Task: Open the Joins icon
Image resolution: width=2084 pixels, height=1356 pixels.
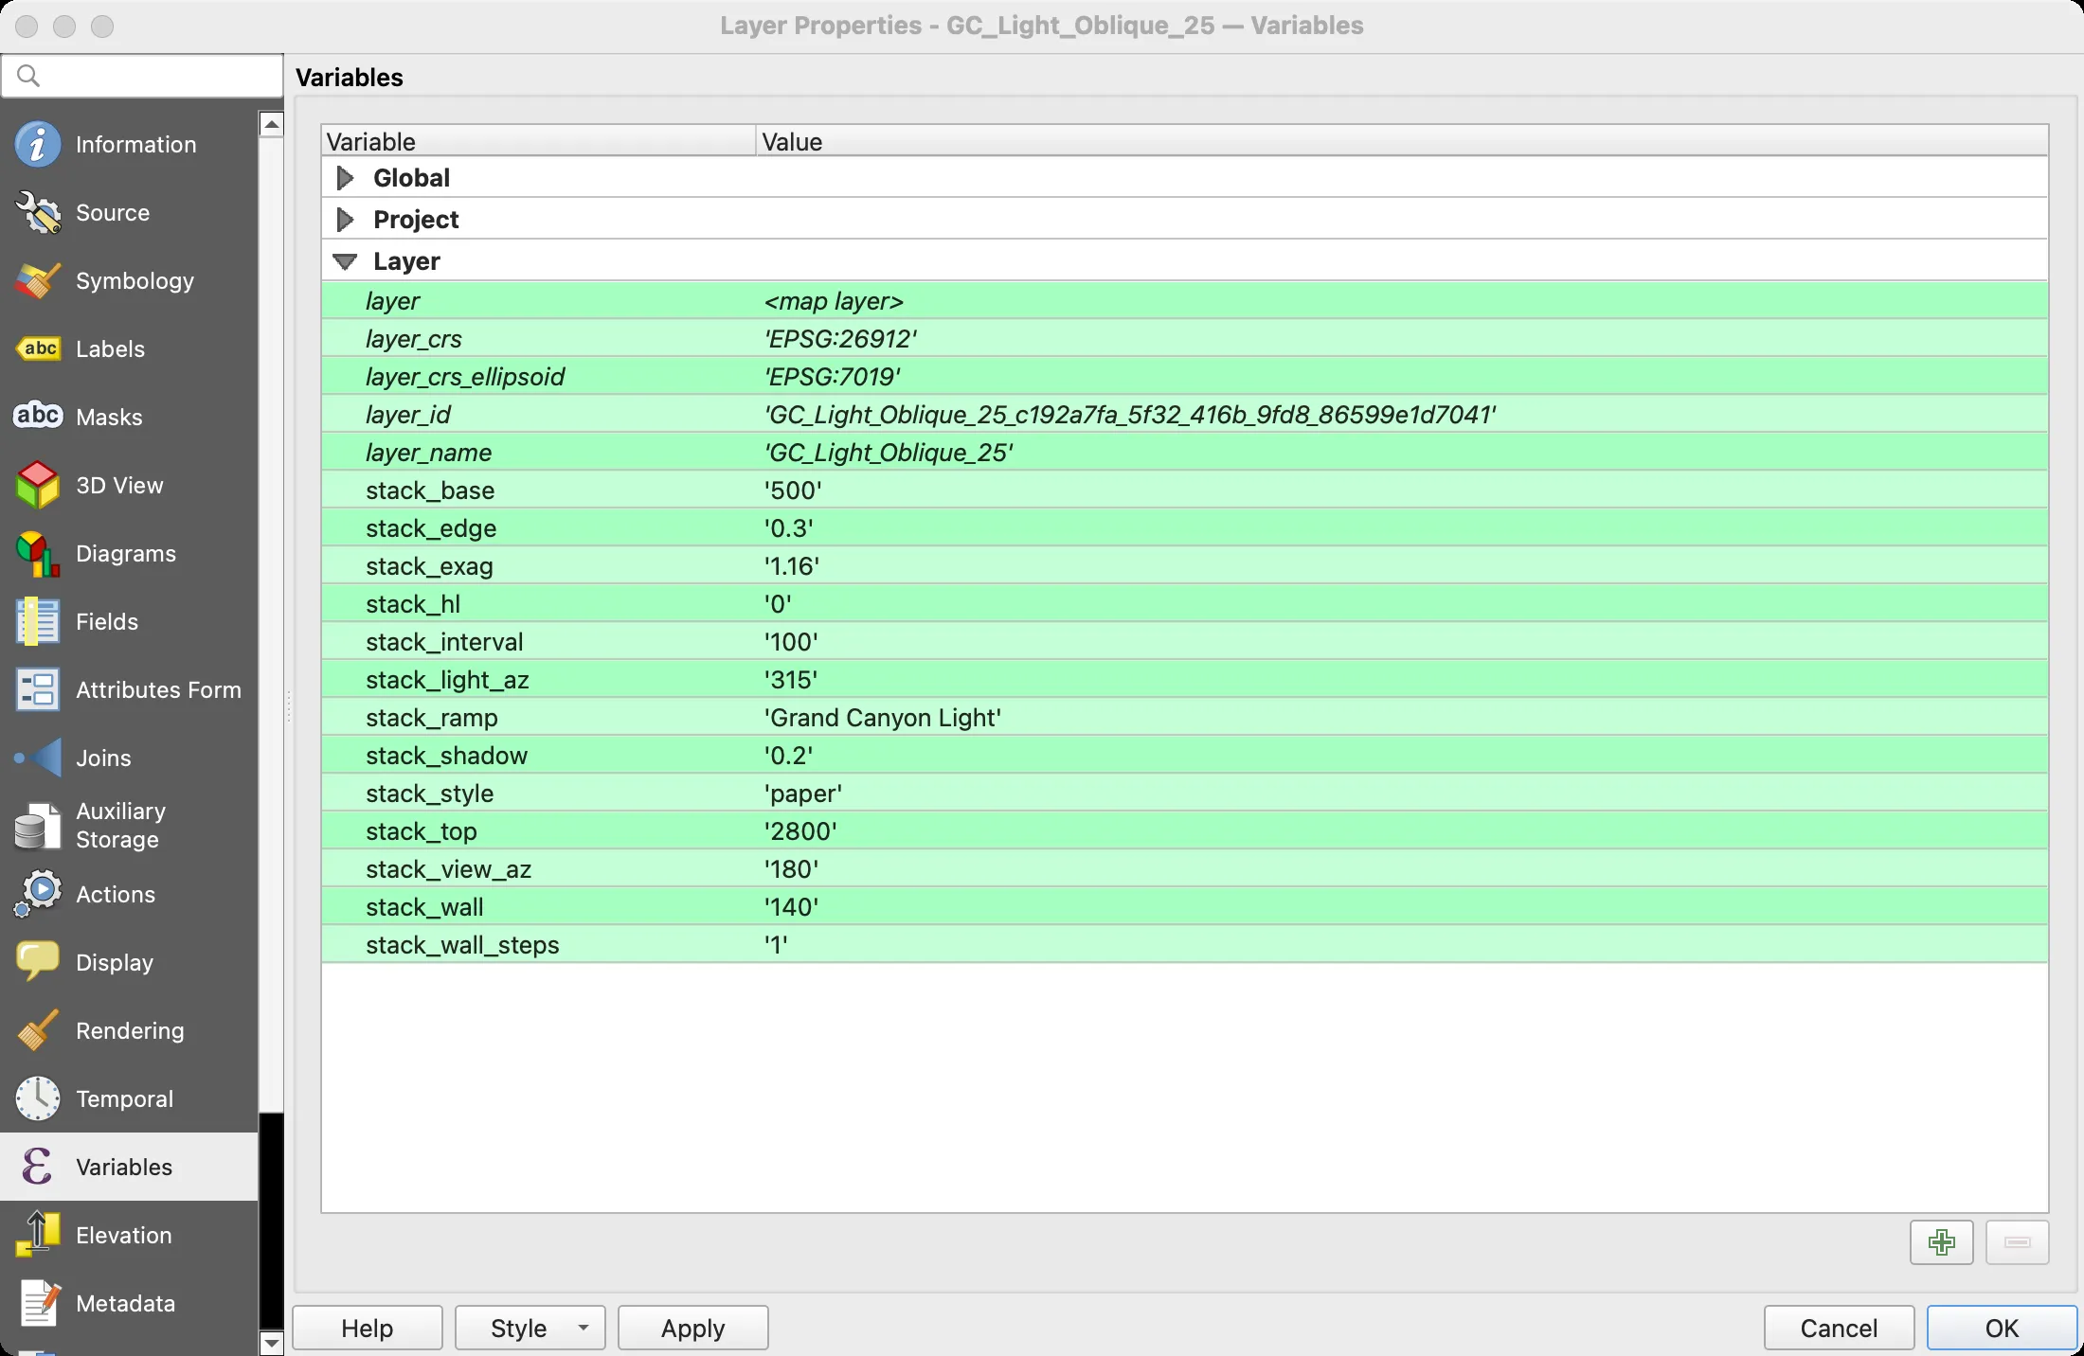Action: (38, 758)
